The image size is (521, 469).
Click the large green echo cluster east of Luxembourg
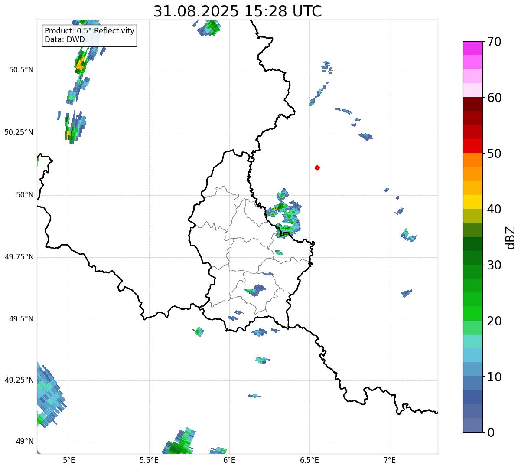[284, 214]
